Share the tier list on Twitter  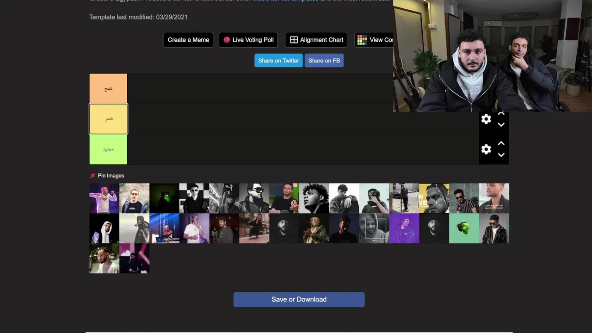click(x=278, y=61)
